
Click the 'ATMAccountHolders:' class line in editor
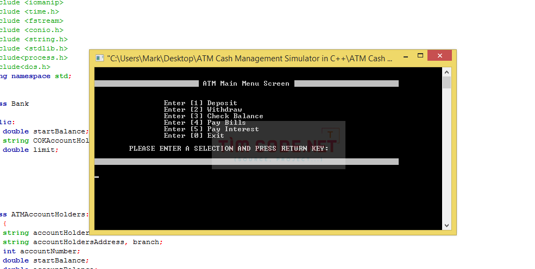pyautogui.click(x=45, y=215)
